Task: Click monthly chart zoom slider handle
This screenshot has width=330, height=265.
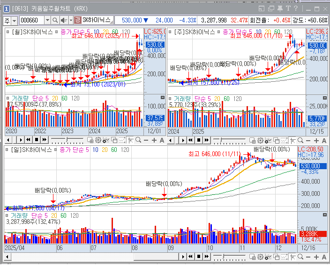Action: point(67,140)
